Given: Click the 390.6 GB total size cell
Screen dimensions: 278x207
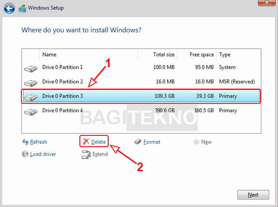Looking at the screenshot, I should coord(165,110).
